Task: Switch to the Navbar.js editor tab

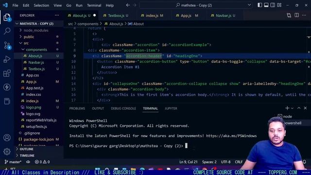Action: (x=223, y=16)
